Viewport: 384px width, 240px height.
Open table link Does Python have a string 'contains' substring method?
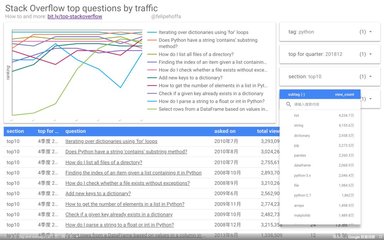pos(126,151)
